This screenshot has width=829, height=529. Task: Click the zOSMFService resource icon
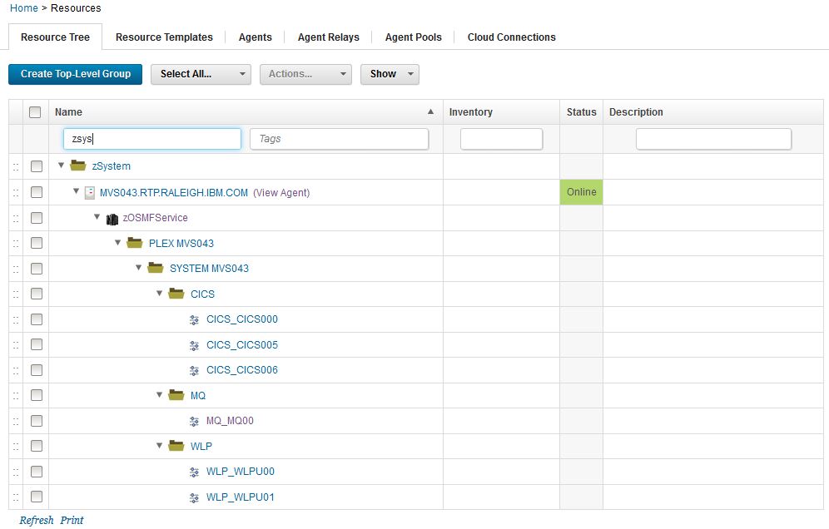(112, 219)
